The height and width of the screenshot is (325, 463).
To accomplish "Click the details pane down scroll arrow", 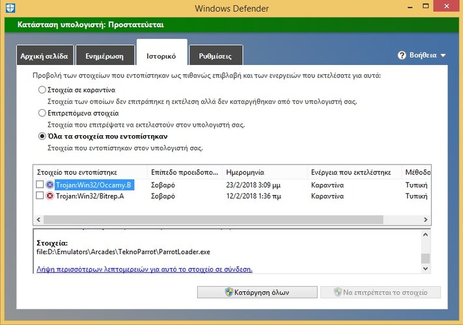I will pyautogui.click(x=425, y=268).
